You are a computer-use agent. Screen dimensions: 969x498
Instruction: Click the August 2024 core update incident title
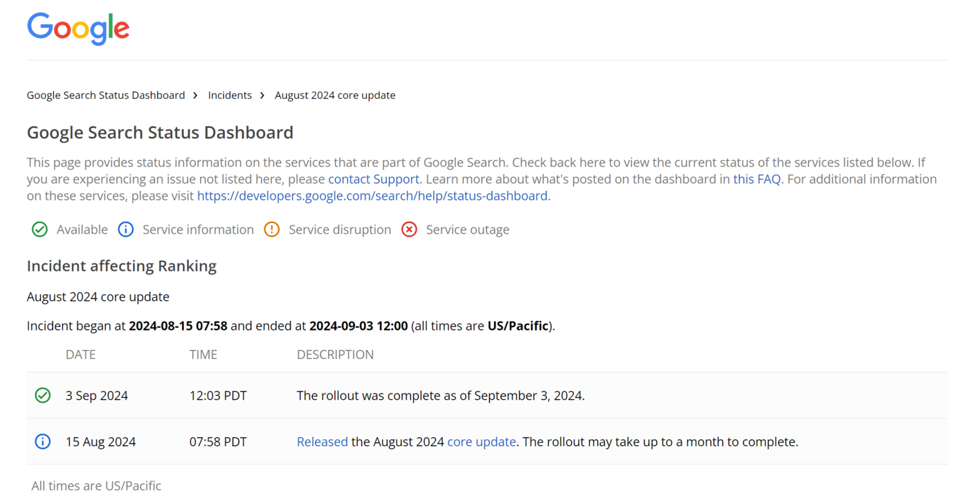[98, 297]
